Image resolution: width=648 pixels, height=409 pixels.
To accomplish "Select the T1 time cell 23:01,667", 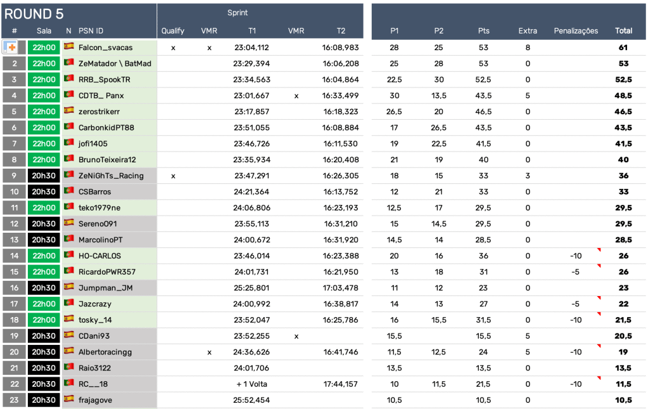I will click(251, 96).
